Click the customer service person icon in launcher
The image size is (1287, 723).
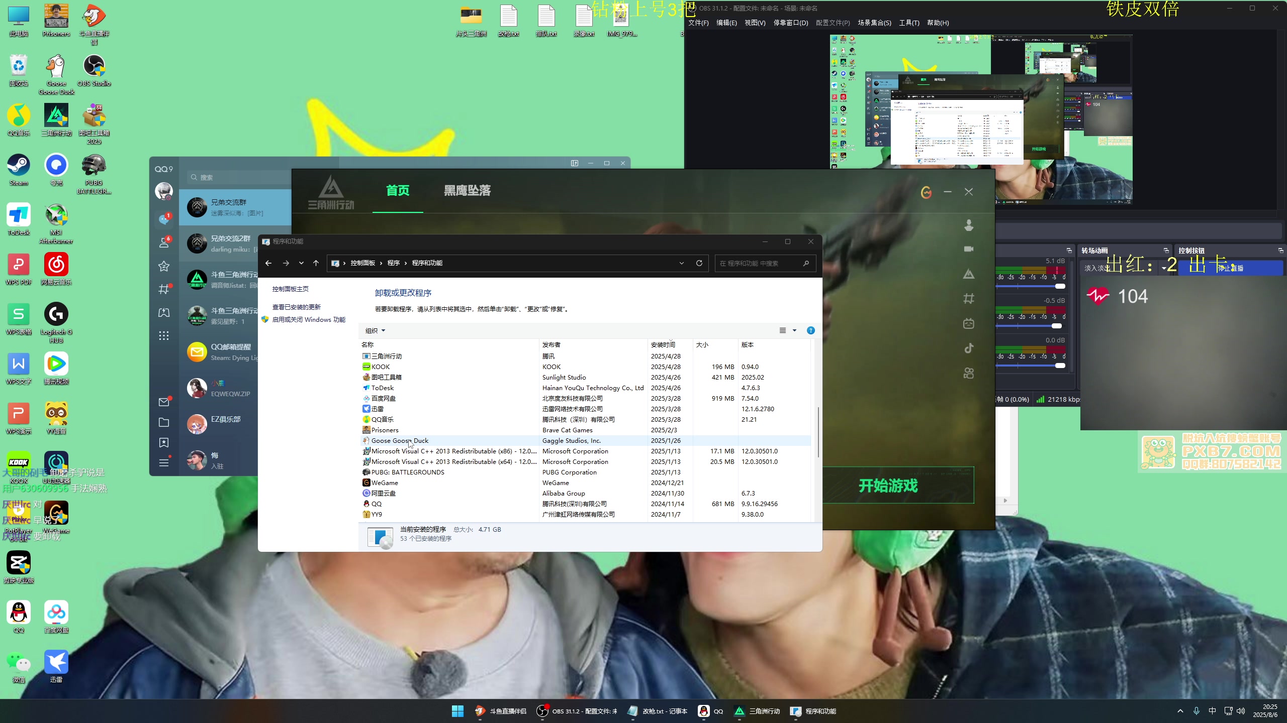click(969, 225)
